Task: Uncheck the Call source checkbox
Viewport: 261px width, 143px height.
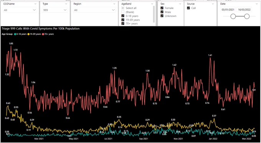Action: tap(188, 8)
